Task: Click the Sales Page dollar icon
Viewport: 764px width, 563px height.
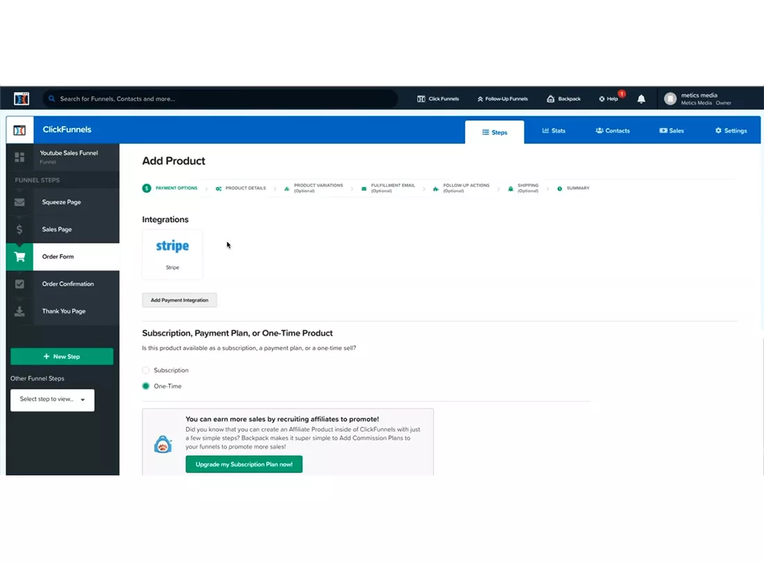Action: 19,229
